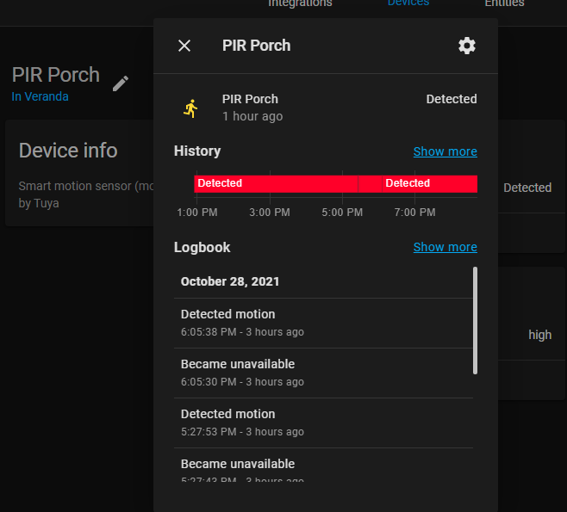567x512 pixels.
Task: Click the 3:00 PM axis label
Action: [x=270, y=213]
